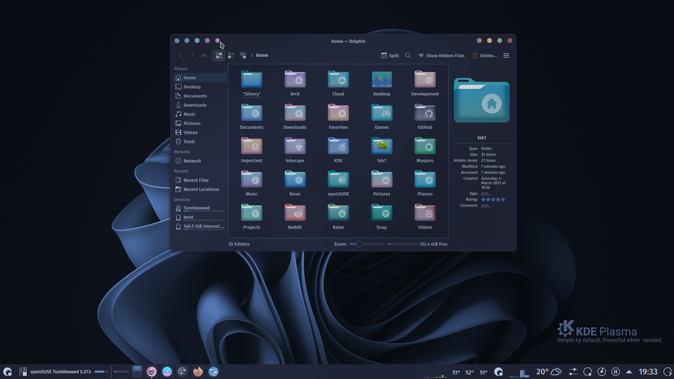
Task: Select Trash in Places panel
Action: tap(200, 141)
